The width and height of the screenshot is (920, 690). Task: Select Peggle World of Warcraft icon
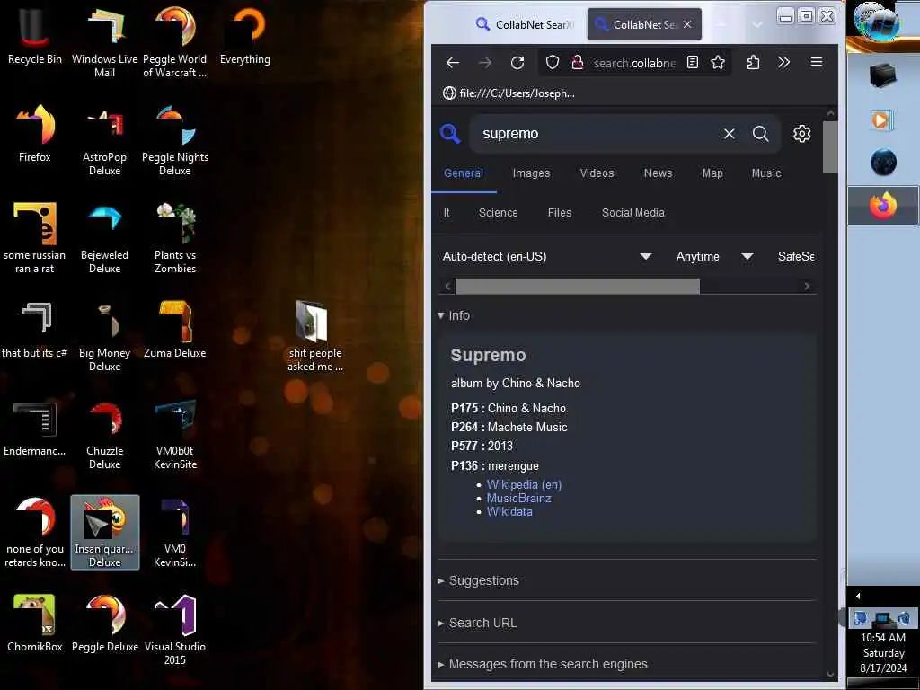click(175, 43)
